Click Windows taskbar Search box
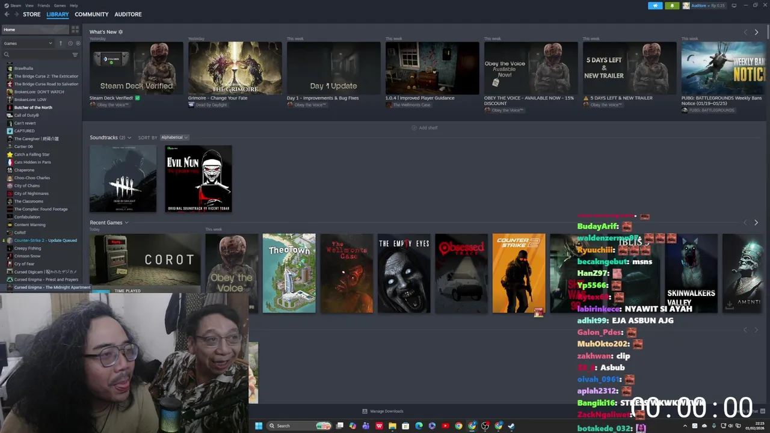Screen dimensions: 770x433 click(300, 426)
